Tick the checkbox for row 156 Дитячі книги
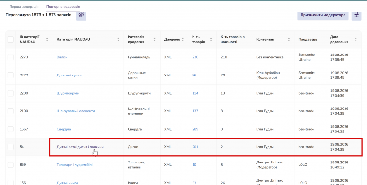The height and width of the screenshot is (185, 367). tap(11, 183)
